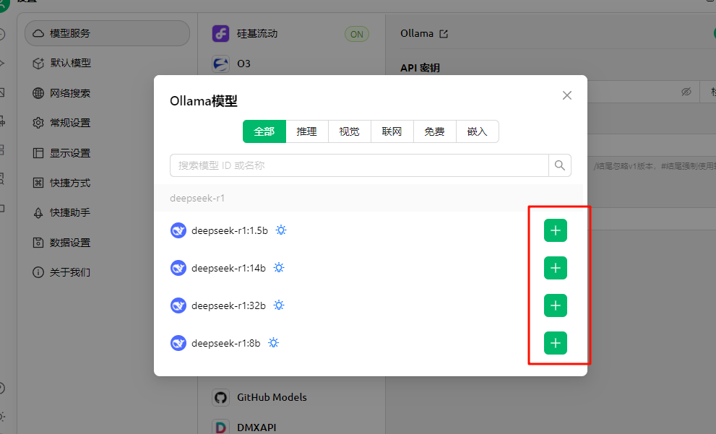
Task: Click the GitHub Models octocat icon
Action: point(220,397)
